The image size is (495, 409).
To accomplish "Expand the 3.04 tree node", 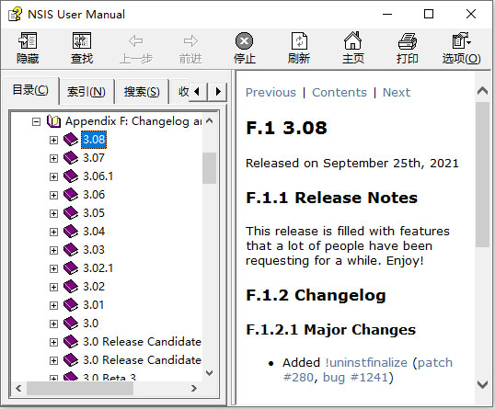I will pos(53,232).
